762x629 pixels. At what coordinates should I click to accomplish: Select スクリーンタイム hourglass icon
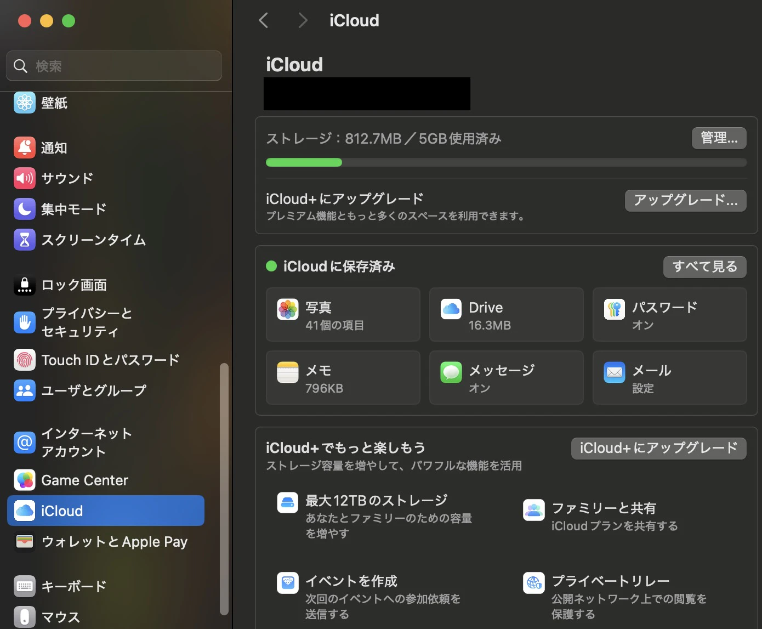tap(25, 240)
